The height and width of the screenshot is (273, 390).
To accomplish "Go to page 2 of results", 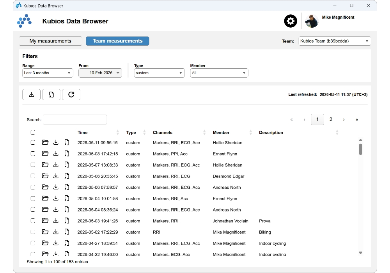I will click(x=331, y=119).
